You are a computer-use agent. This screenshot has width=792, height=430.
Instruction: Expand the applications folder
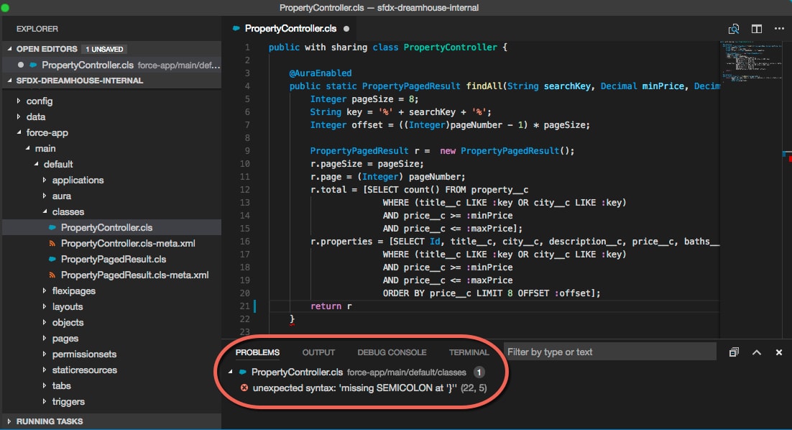(x=45, y=180)
